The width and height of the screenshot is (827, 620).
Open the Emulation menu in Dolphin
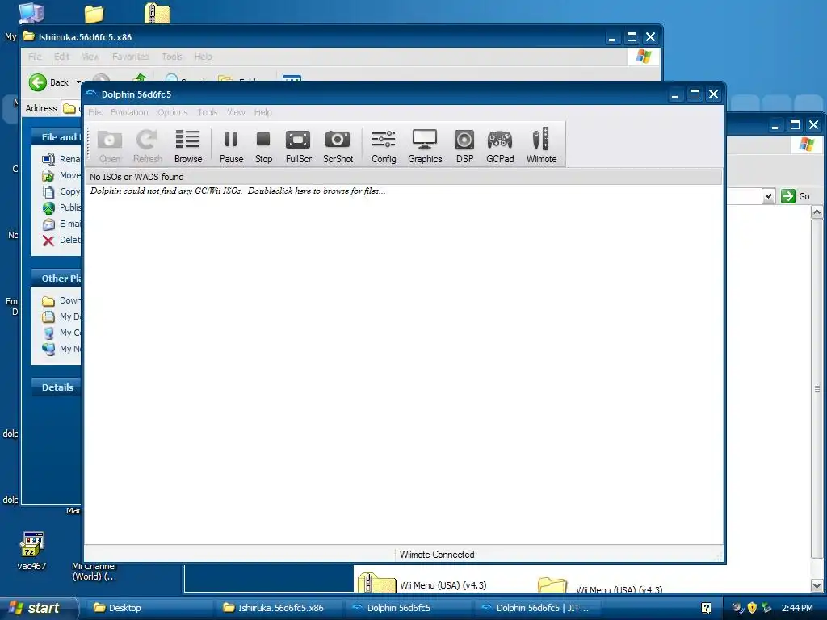click(x=129, y=112)
